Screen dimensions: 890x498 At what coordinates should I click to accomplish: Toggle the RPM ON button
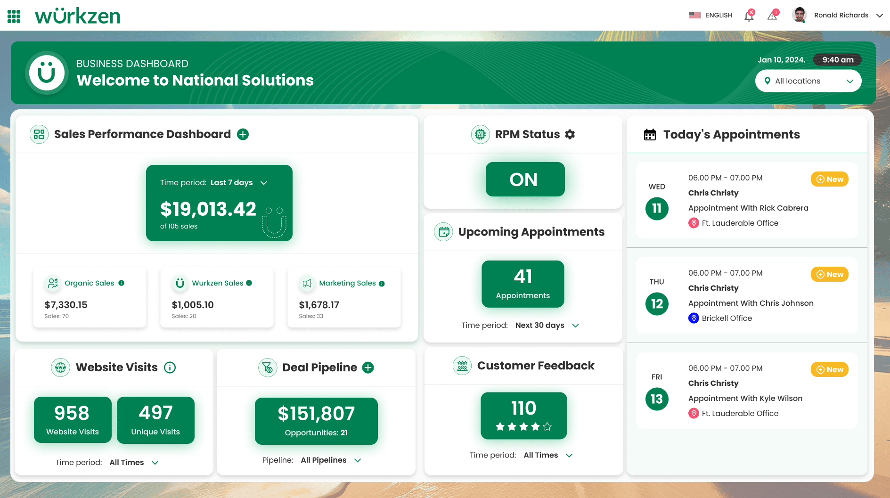(x=525, y=180)
